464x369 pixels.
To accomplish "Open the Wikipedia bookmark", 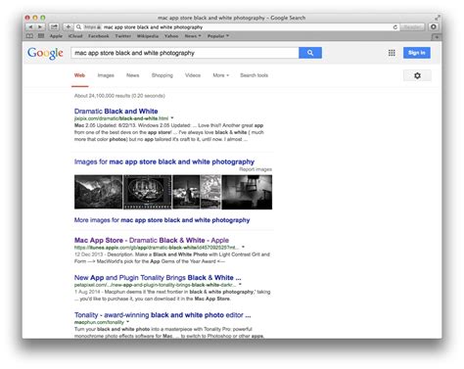I will click(x=148, y=36).
